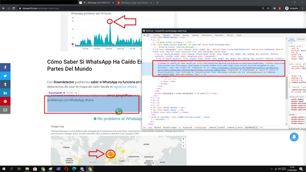This screenshot has width=306, height=172.
Task: Open the Audits tab in DevTools
Action: (239, 35)
